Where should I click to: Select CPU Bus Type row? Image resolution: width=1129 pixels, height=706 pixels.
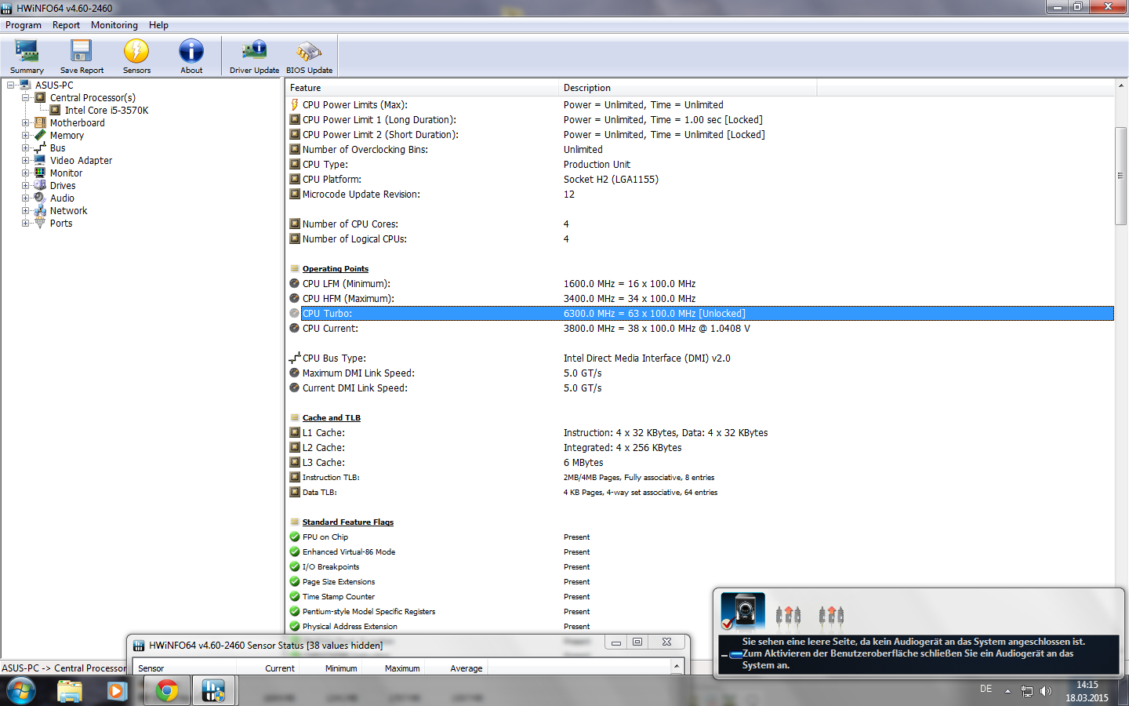click(x=700, y=358)
